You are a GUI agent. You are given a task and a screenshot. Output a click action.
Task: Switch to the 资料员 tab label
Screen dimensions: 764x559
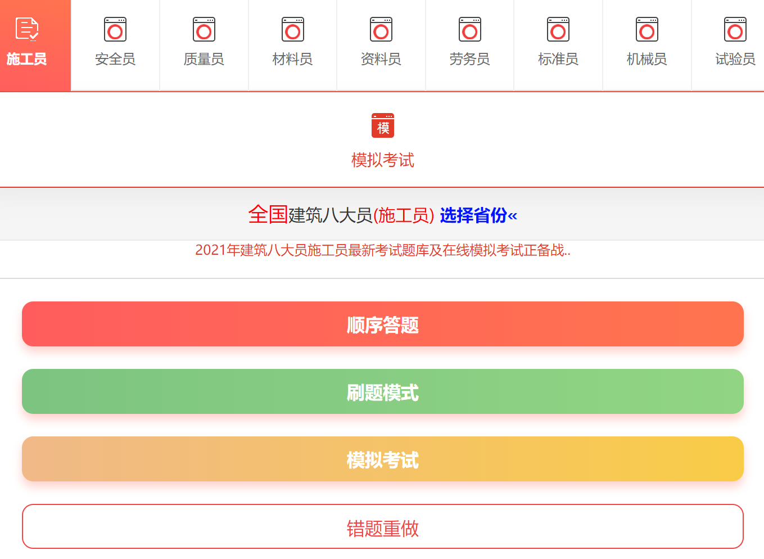click(381, 59)
